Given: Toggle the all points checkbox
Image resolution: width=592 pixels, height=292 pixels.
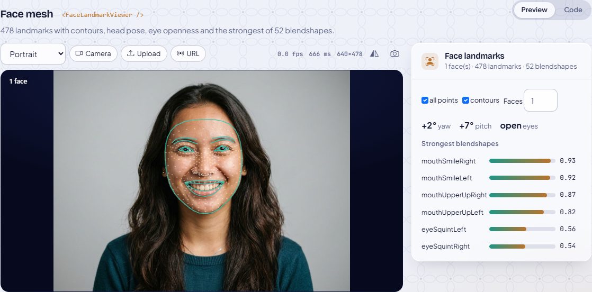Looking at the screenshot, I should (425, 101).
